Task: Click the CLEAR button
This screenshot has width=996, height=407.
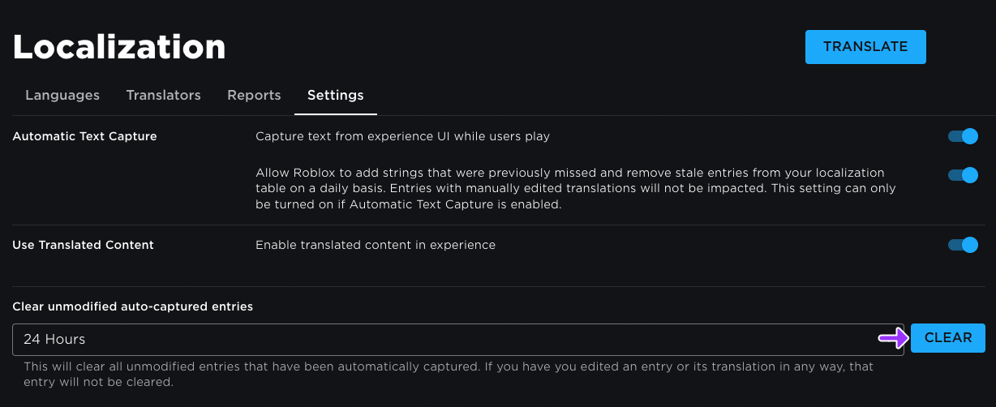Action: pyautogui.click(x=947, y=338)
